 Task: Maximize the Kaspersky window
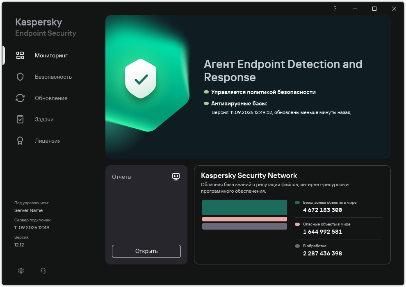374,9
